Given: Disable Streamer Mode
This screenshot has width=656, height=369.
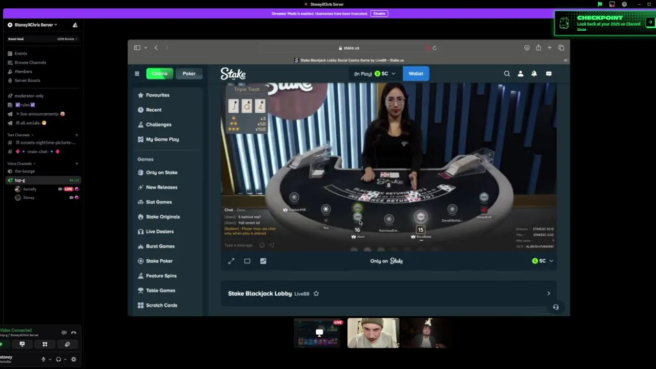Looking at the screenshot, I should (379, 13).
